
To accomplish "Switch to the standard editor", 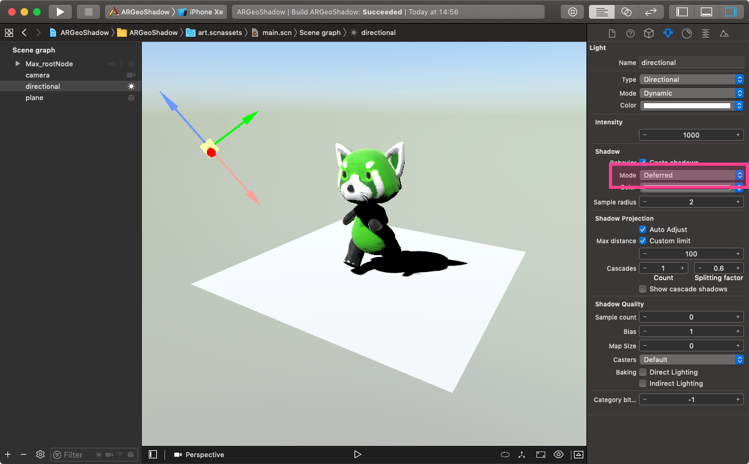I will 601,12.
